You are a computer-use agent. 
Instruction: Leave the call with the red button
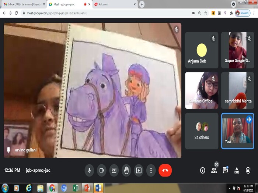[x=165, y=170]
